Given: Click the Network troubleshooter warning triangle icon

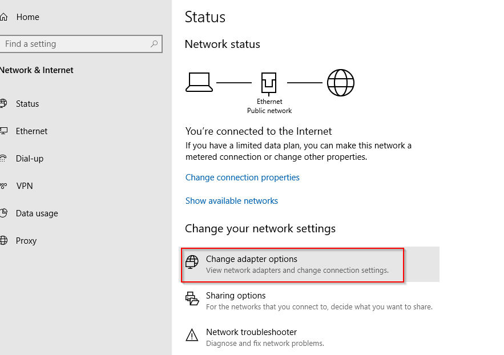Looking at the screenshot, I should coord(192,336).
